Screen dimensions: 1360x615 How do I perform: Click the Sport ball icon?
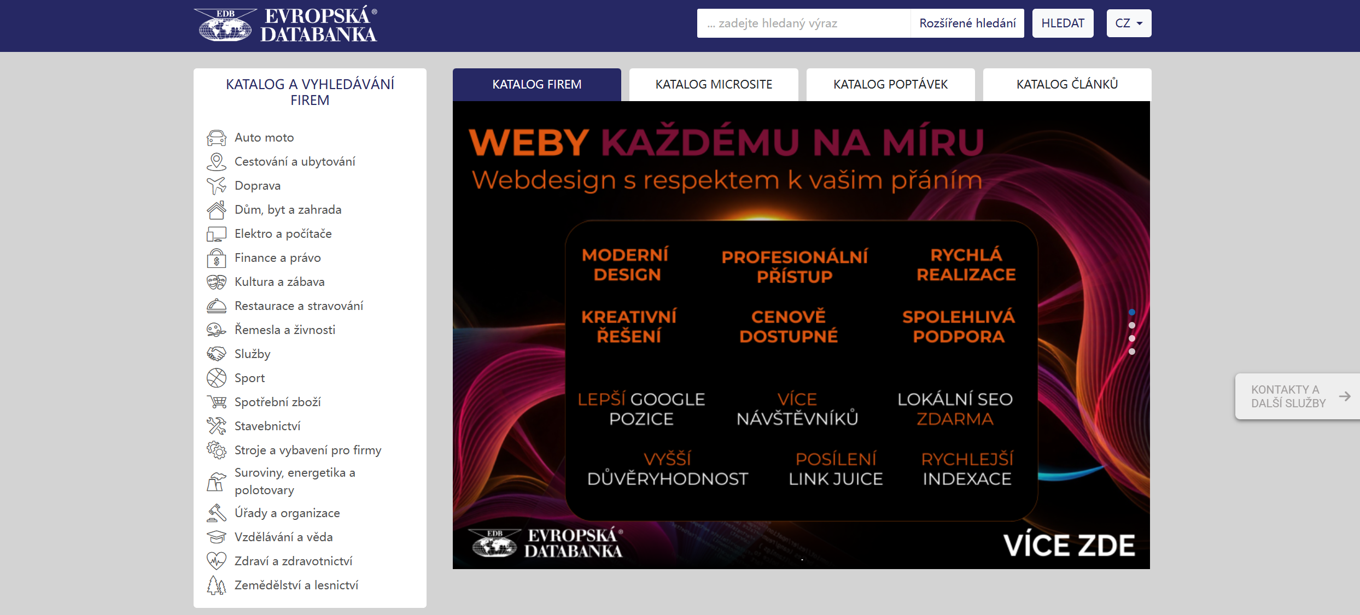tap(217, 378)
